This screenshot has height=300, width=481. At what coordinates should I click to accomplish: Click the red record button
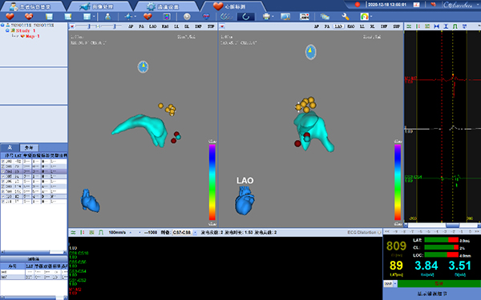[x=358, y=5]
